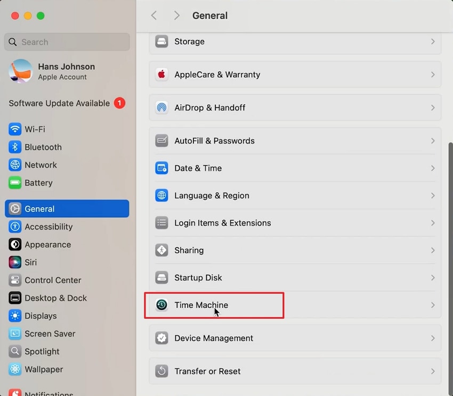Open Transfer or Reset chevron arrow
This screenshot has width=453, height=396.
[x=433, y=371]
